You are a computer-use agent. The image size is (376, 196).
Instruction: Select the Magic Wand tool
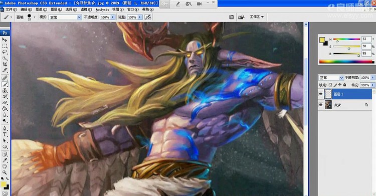pos(5,58)
